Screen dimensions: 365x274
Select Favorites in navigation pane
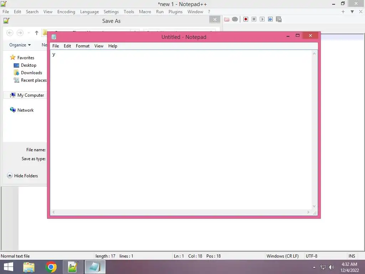click(x=22, y=57)
